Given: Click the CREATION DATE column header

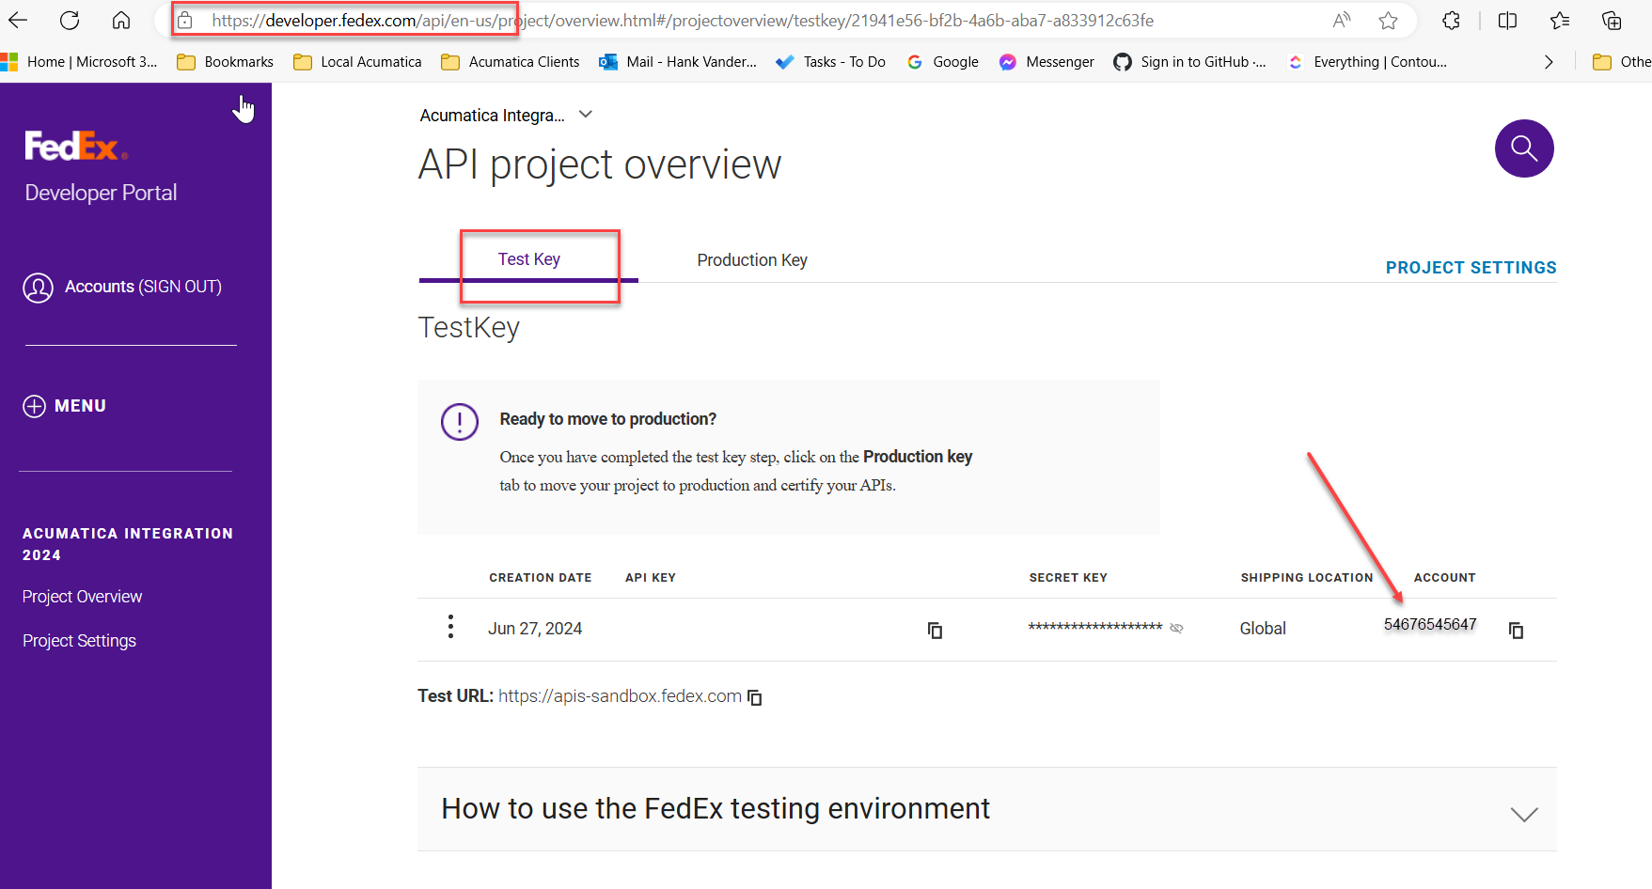Looking at the screenshot, I should 541,578.
